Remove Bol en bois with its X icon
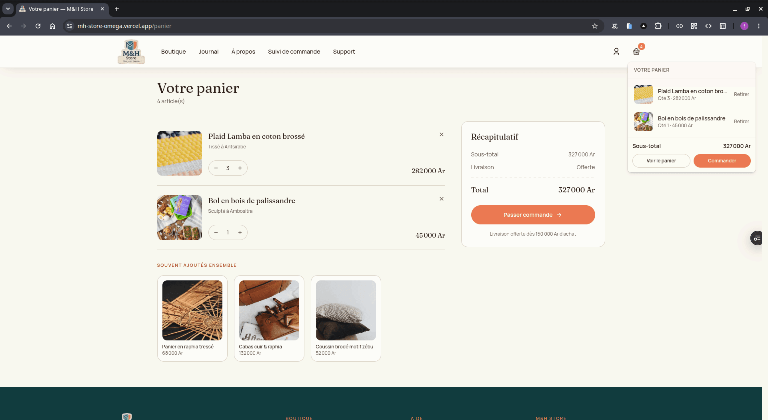Screen dimensions: 768x420 click(442, 199)
